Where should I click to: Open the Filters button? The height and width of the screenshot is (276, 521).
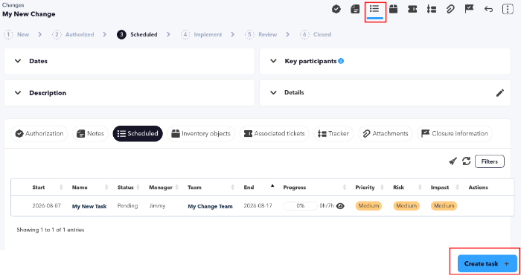(x=490, y=161)
